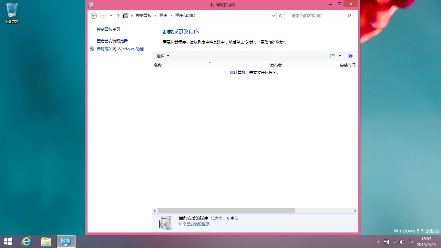Viewport: 441px width, 248px height.
Task: Open 控制面板主页 link
Action: tap(108, 29)
